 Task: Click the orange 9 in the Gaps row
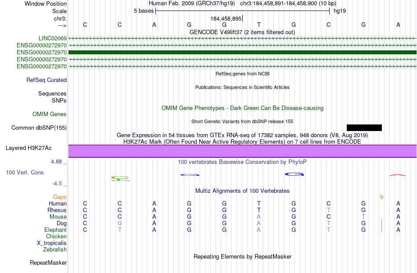[381, 197]
